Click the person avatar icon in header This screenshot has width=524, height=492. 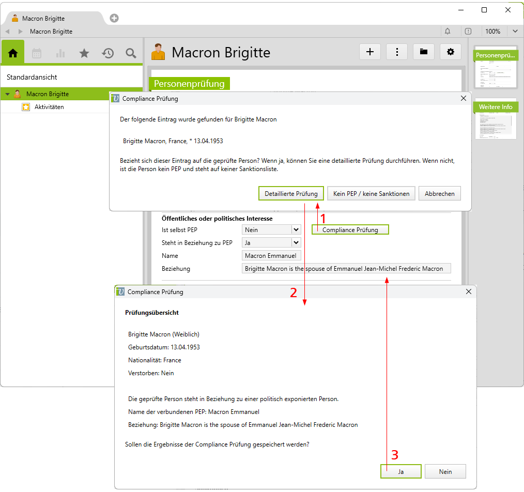tap(158, 52)
